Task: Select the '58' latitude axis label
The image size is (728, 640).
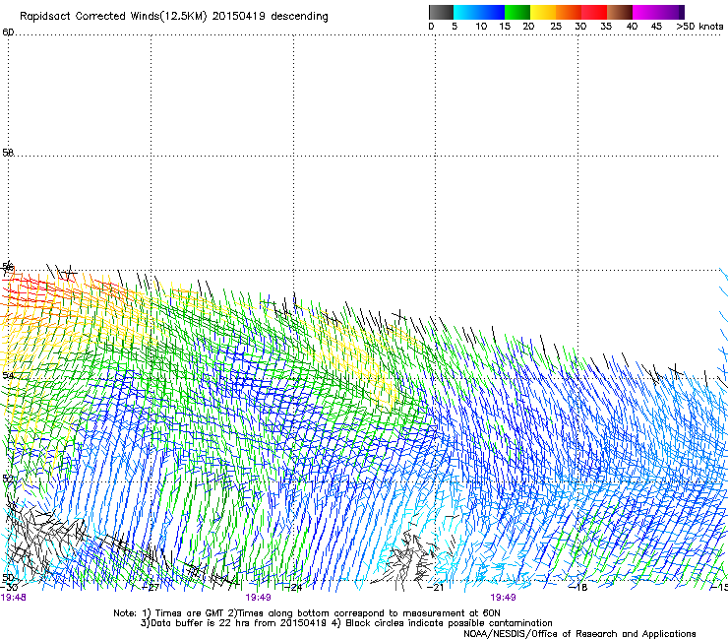Action: pyautogui.click(x=8, y=153)
